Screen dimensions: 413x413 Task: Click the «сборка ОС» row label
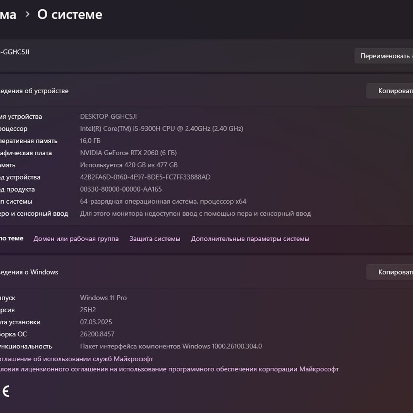[13, 334]
